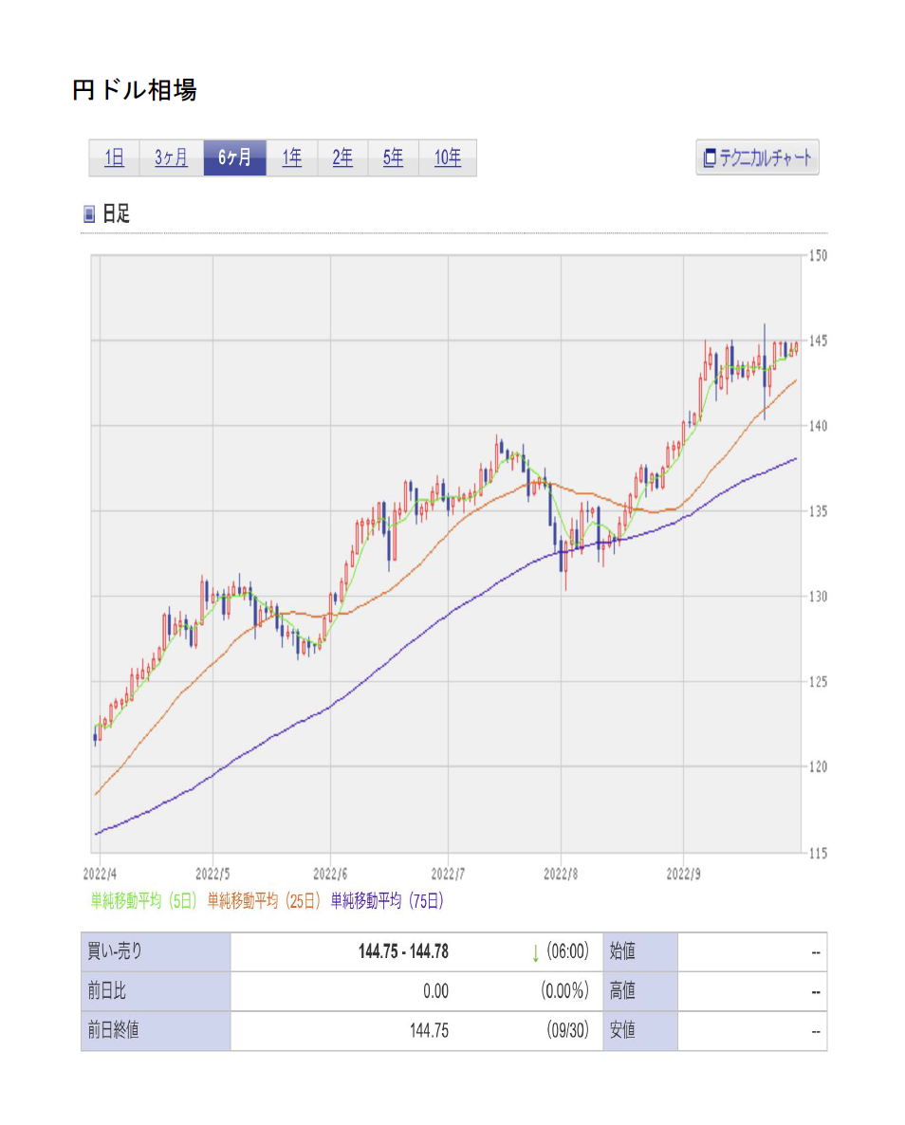Select the 6ヶ月 range tab

click(234, 157)
